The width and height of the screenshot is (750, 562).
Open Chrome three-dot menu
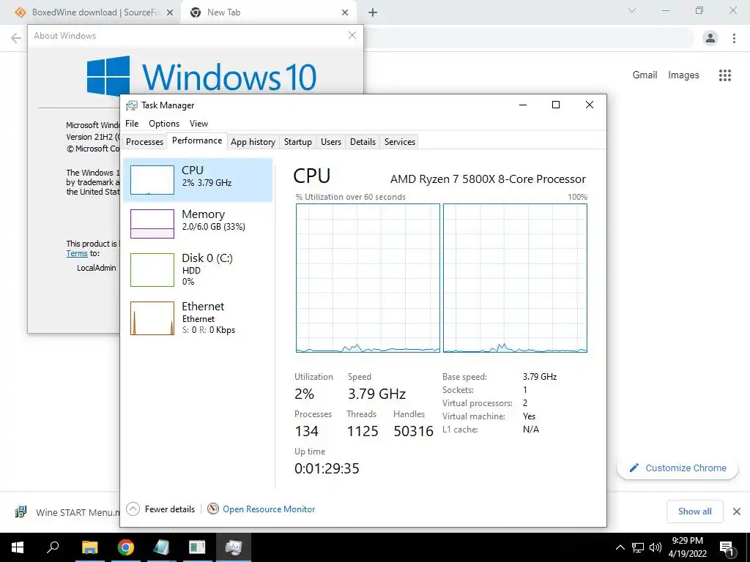coord(734,38)
